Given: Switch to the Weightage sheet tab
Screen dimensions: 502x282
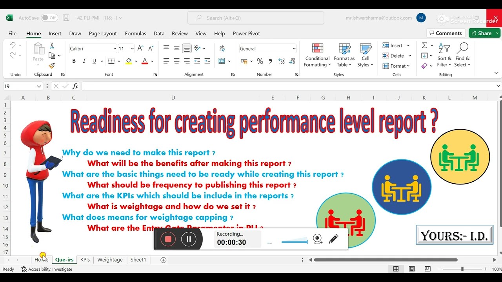Looking at the screenshot, I should 110,260.
